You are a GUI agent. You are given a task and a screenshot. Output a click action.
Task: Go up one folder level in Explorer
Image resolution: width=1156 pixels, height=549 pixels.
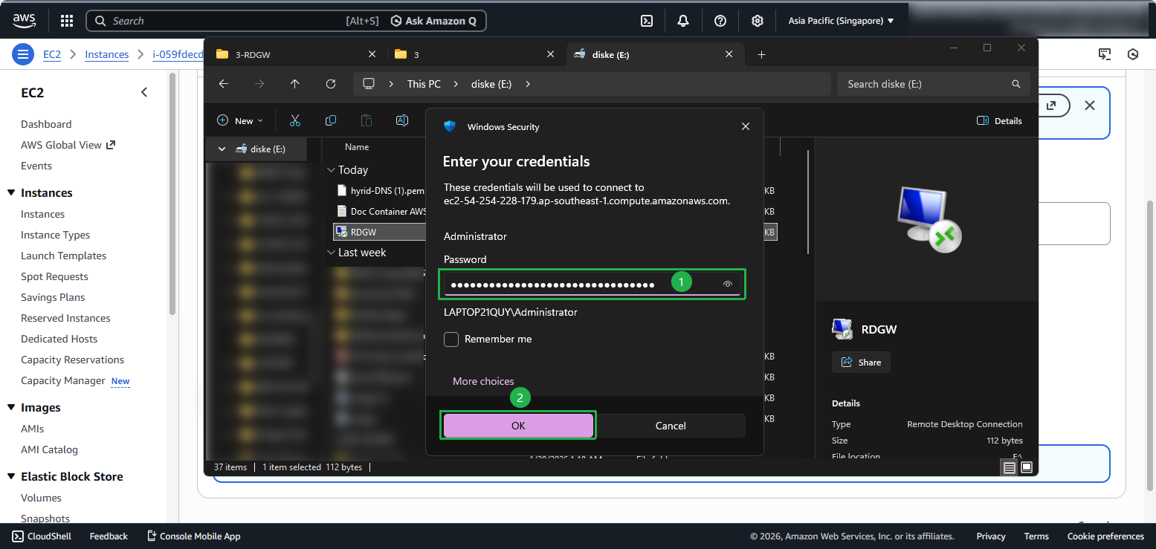click(295, 84)
